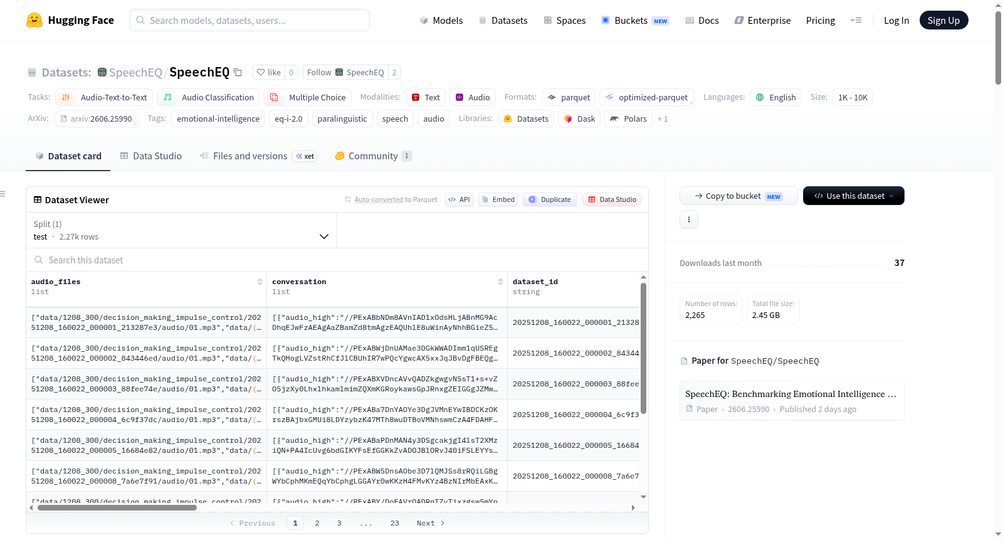Click the table horizontal scrollbar
The width and height of the screenshot is (1003, 540).
tap(117, 507)
